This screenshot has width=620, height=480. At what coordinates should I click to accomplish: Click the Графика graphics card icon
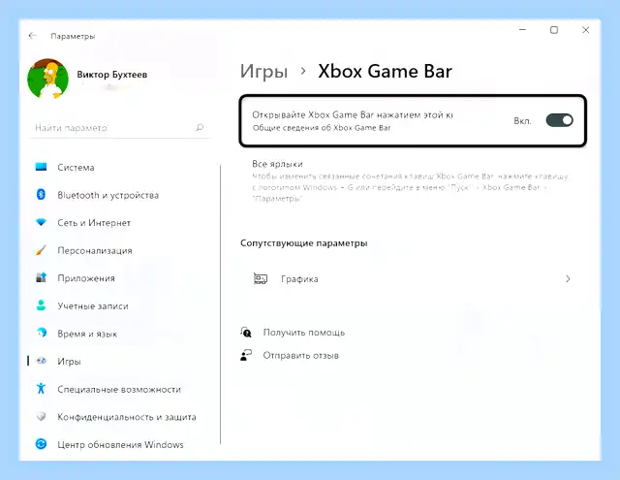pyautogui.click(x=261, y=278)
